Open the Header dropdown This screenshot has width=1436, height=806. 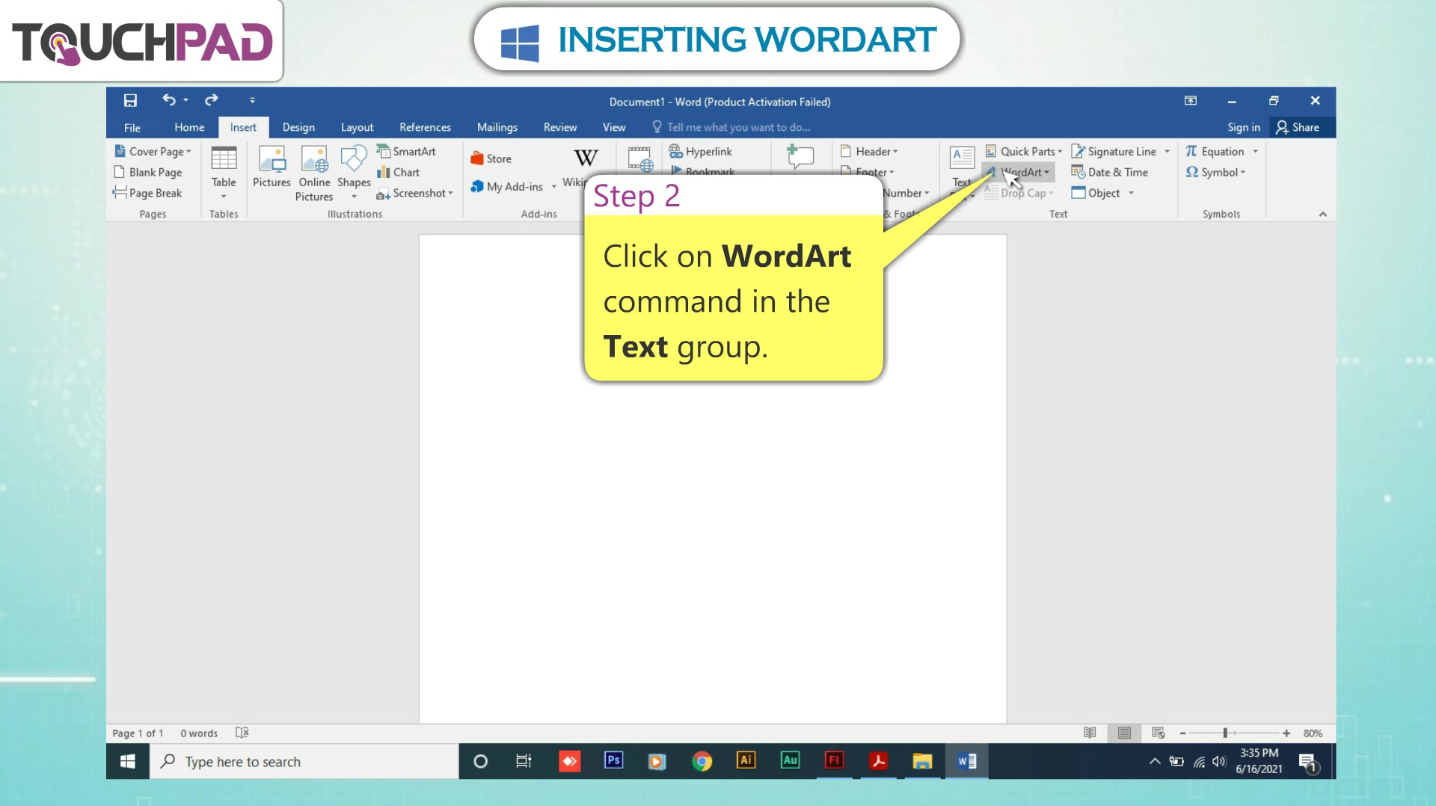[x=869, y=151]
